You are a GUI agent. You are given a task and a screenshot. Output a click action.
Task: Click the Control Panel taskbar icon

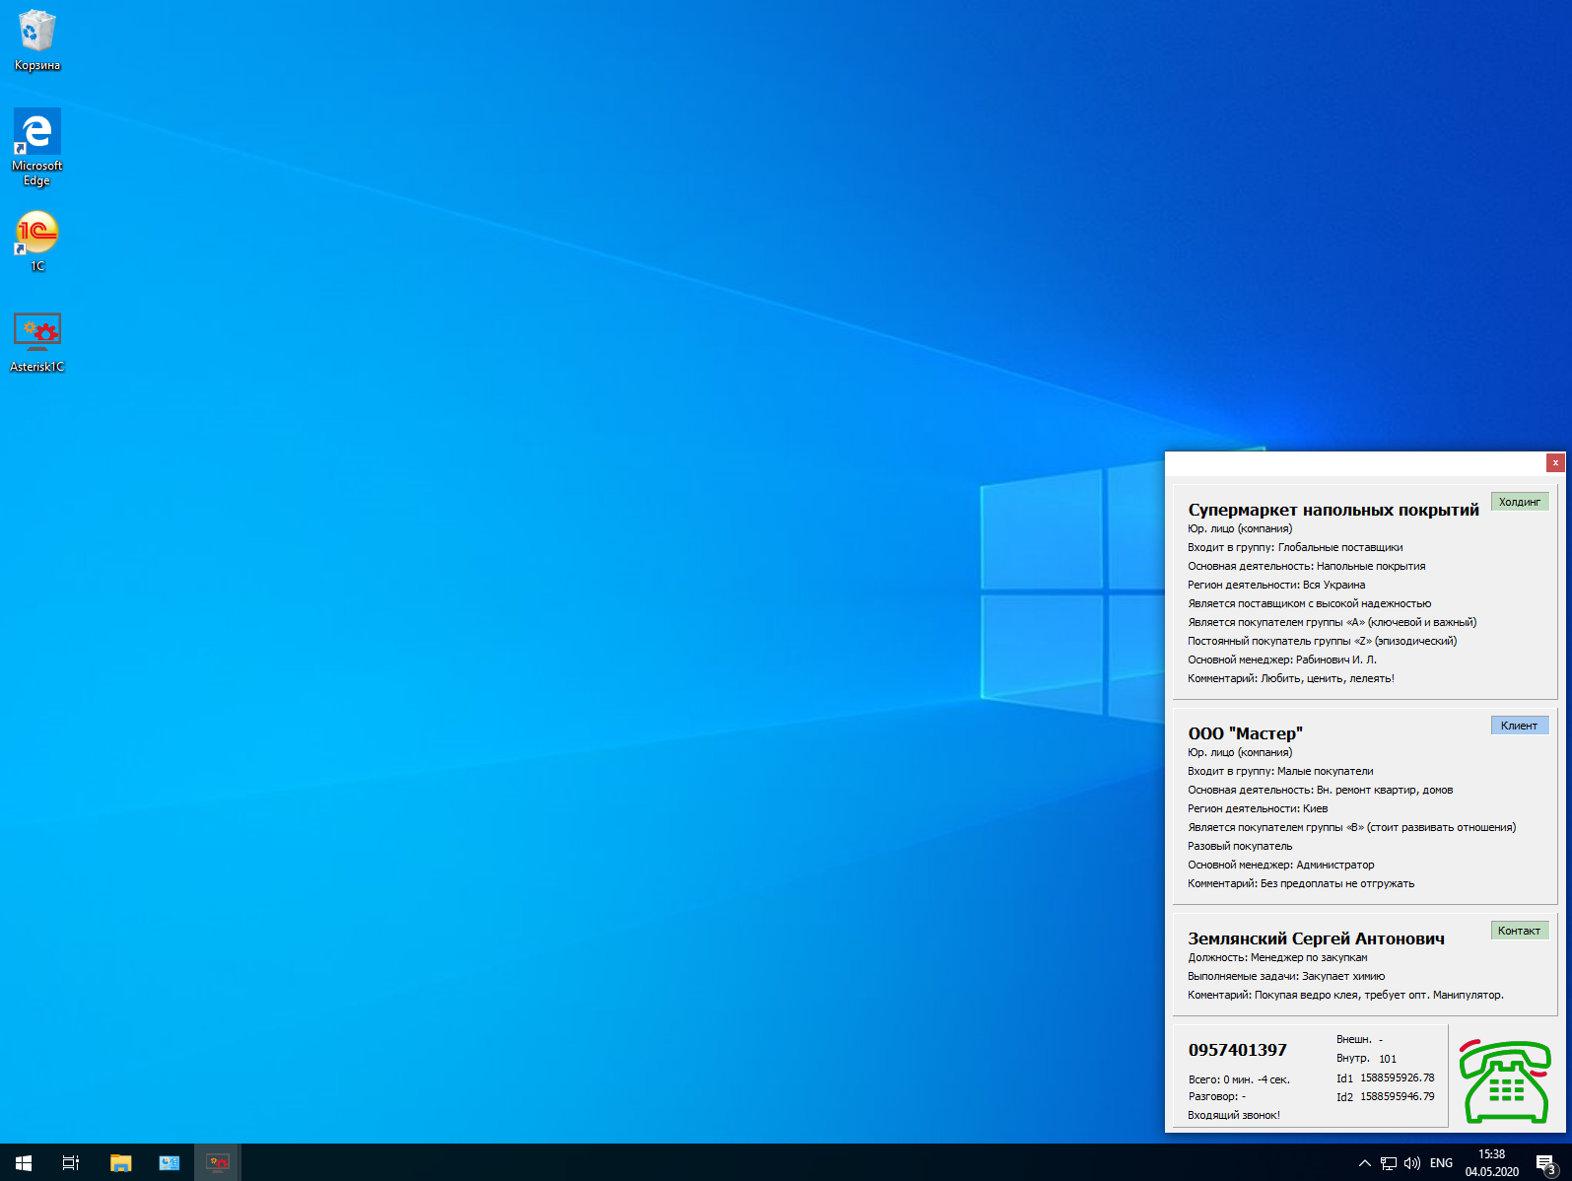[170, 1163]
